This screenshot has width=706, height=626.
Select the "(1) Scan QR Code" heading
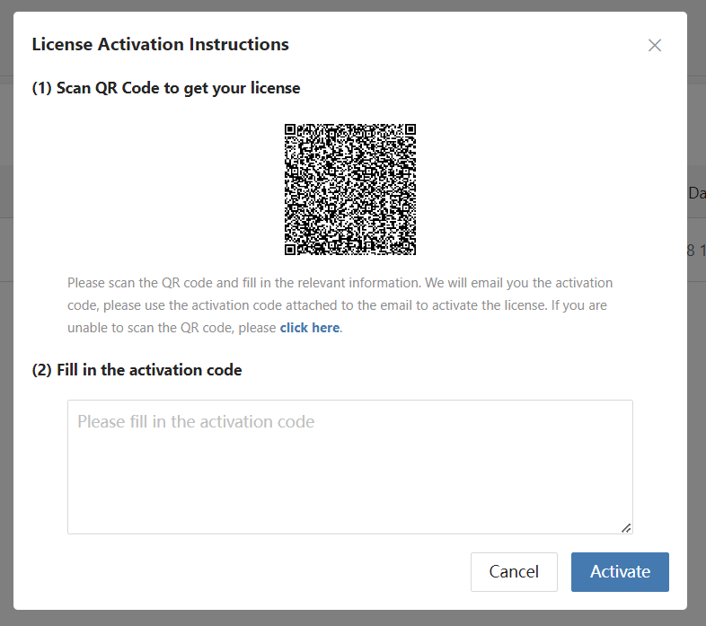[x=165, y=88]
